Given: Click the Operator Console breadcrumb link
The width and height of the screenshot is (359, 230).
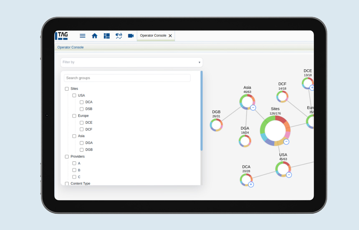Looking at the screenshot, I should tap(71, 47).
